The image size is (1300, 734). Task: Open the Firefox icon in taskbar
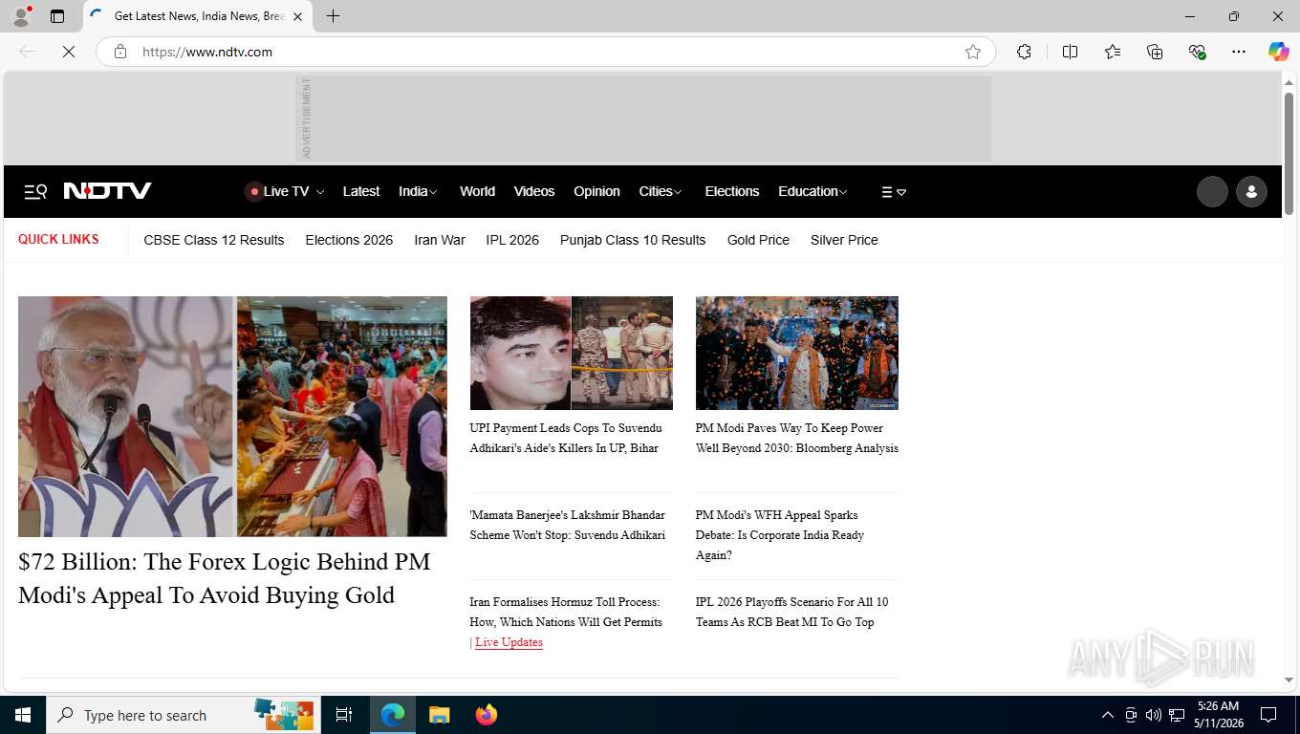[x=487, y=715]
